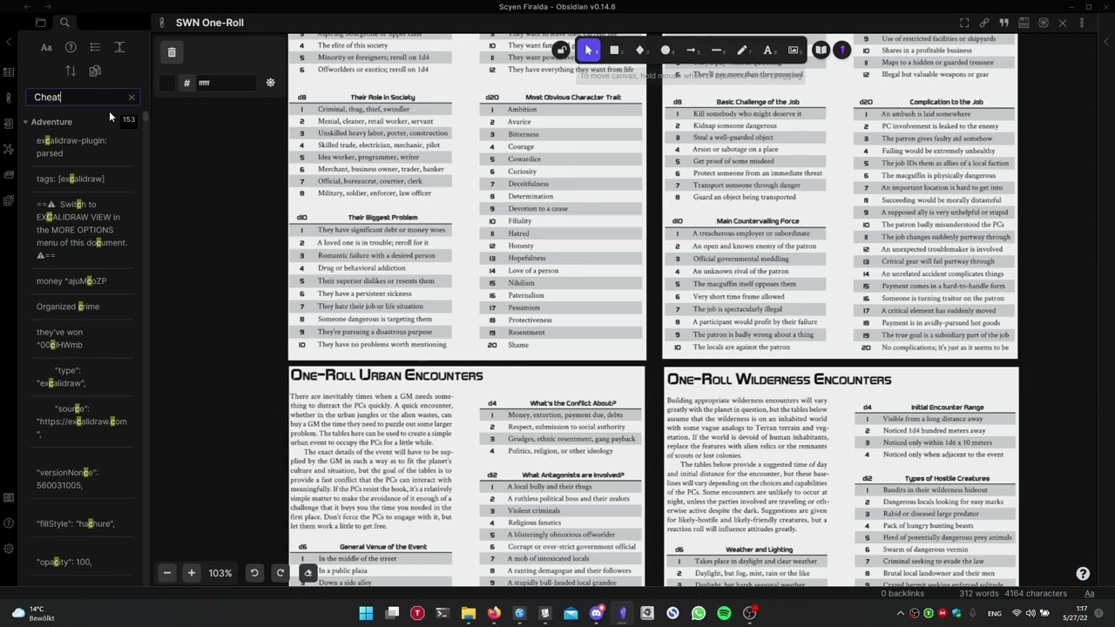
Task: Copy search results icon
Action: pos(95,71)
